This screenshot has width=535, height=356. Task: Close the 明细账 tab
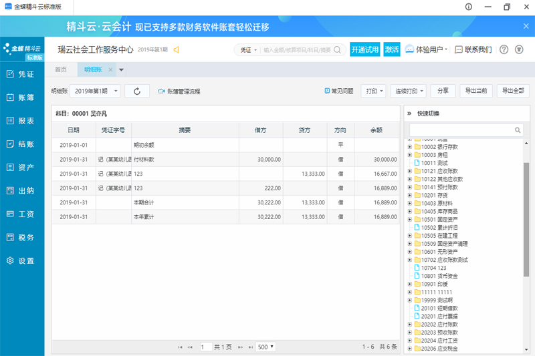(110, 70)
